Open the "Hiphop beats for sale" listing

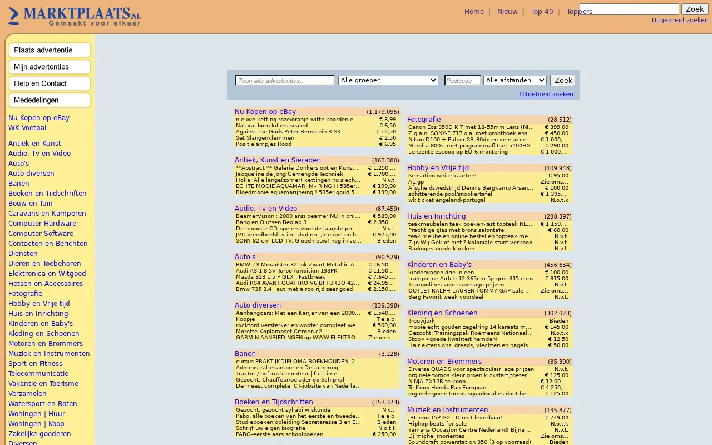tap(437, 424)
